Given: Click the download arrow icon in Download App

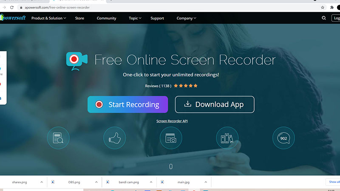Looking at the screenshot, I should tap(188, 104).
